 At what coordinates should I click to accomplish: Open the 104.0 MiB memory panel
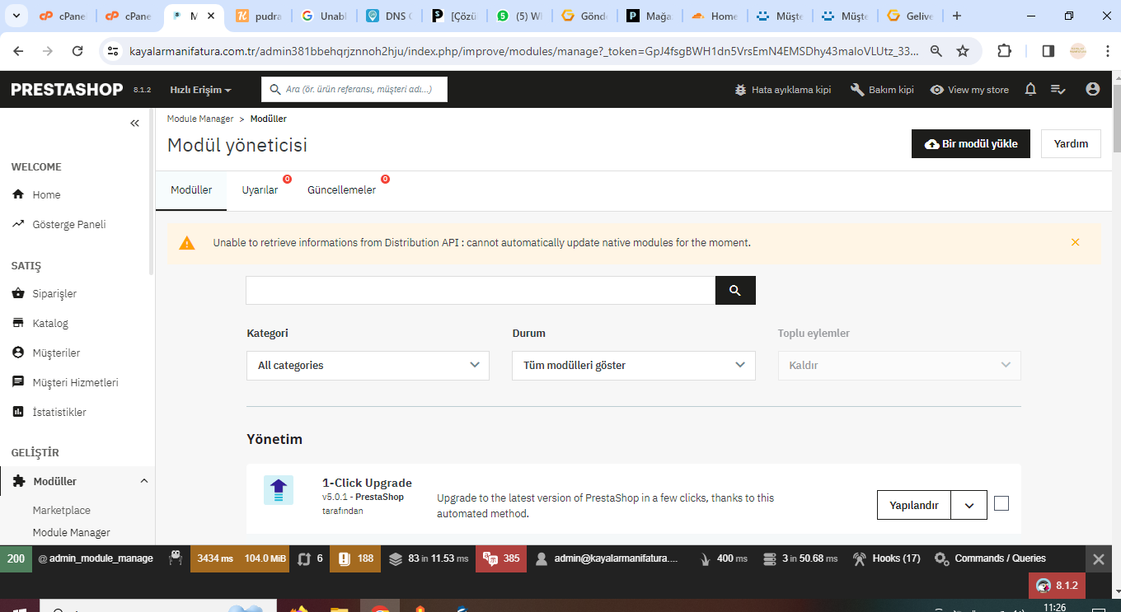point(265,558)
